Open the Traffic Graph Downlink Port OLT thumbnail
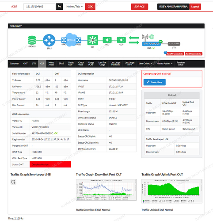Image resolution: width=213 pixels, height=221 pixels. pyautogui.click(x=106, y=190)
